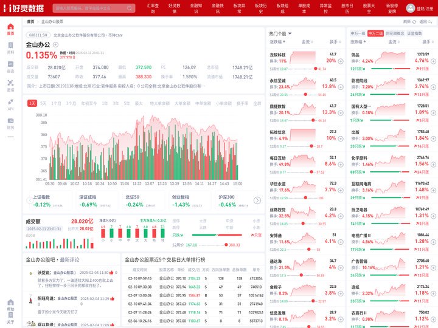Open the 关于 about icon at the sidebar bottom
Image resolution: width=438 pixels, height=328 pixels.
coord(10,315)
